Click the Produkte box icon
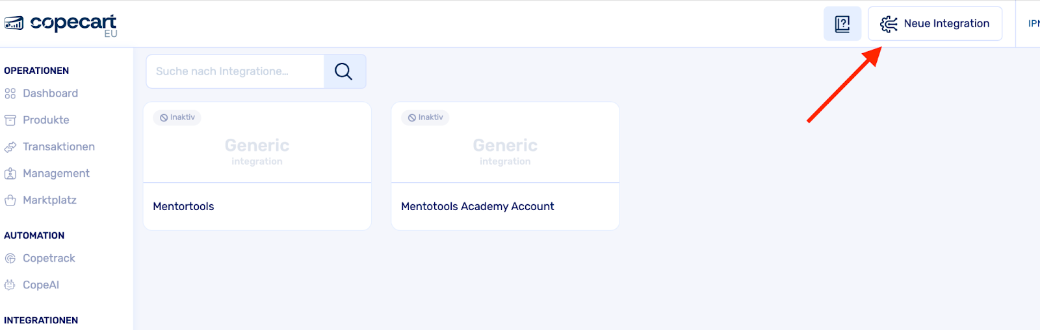 click(10, 120)
